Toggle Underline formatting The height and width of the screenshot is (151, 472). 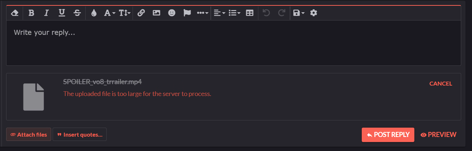click(x=62, y=13)
